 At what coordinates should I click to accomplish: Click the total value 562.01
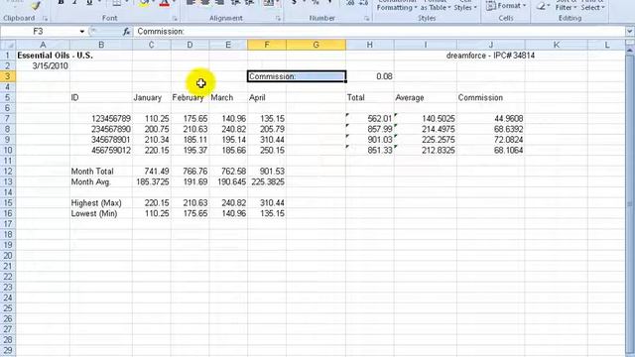click(x=370, y=119)
